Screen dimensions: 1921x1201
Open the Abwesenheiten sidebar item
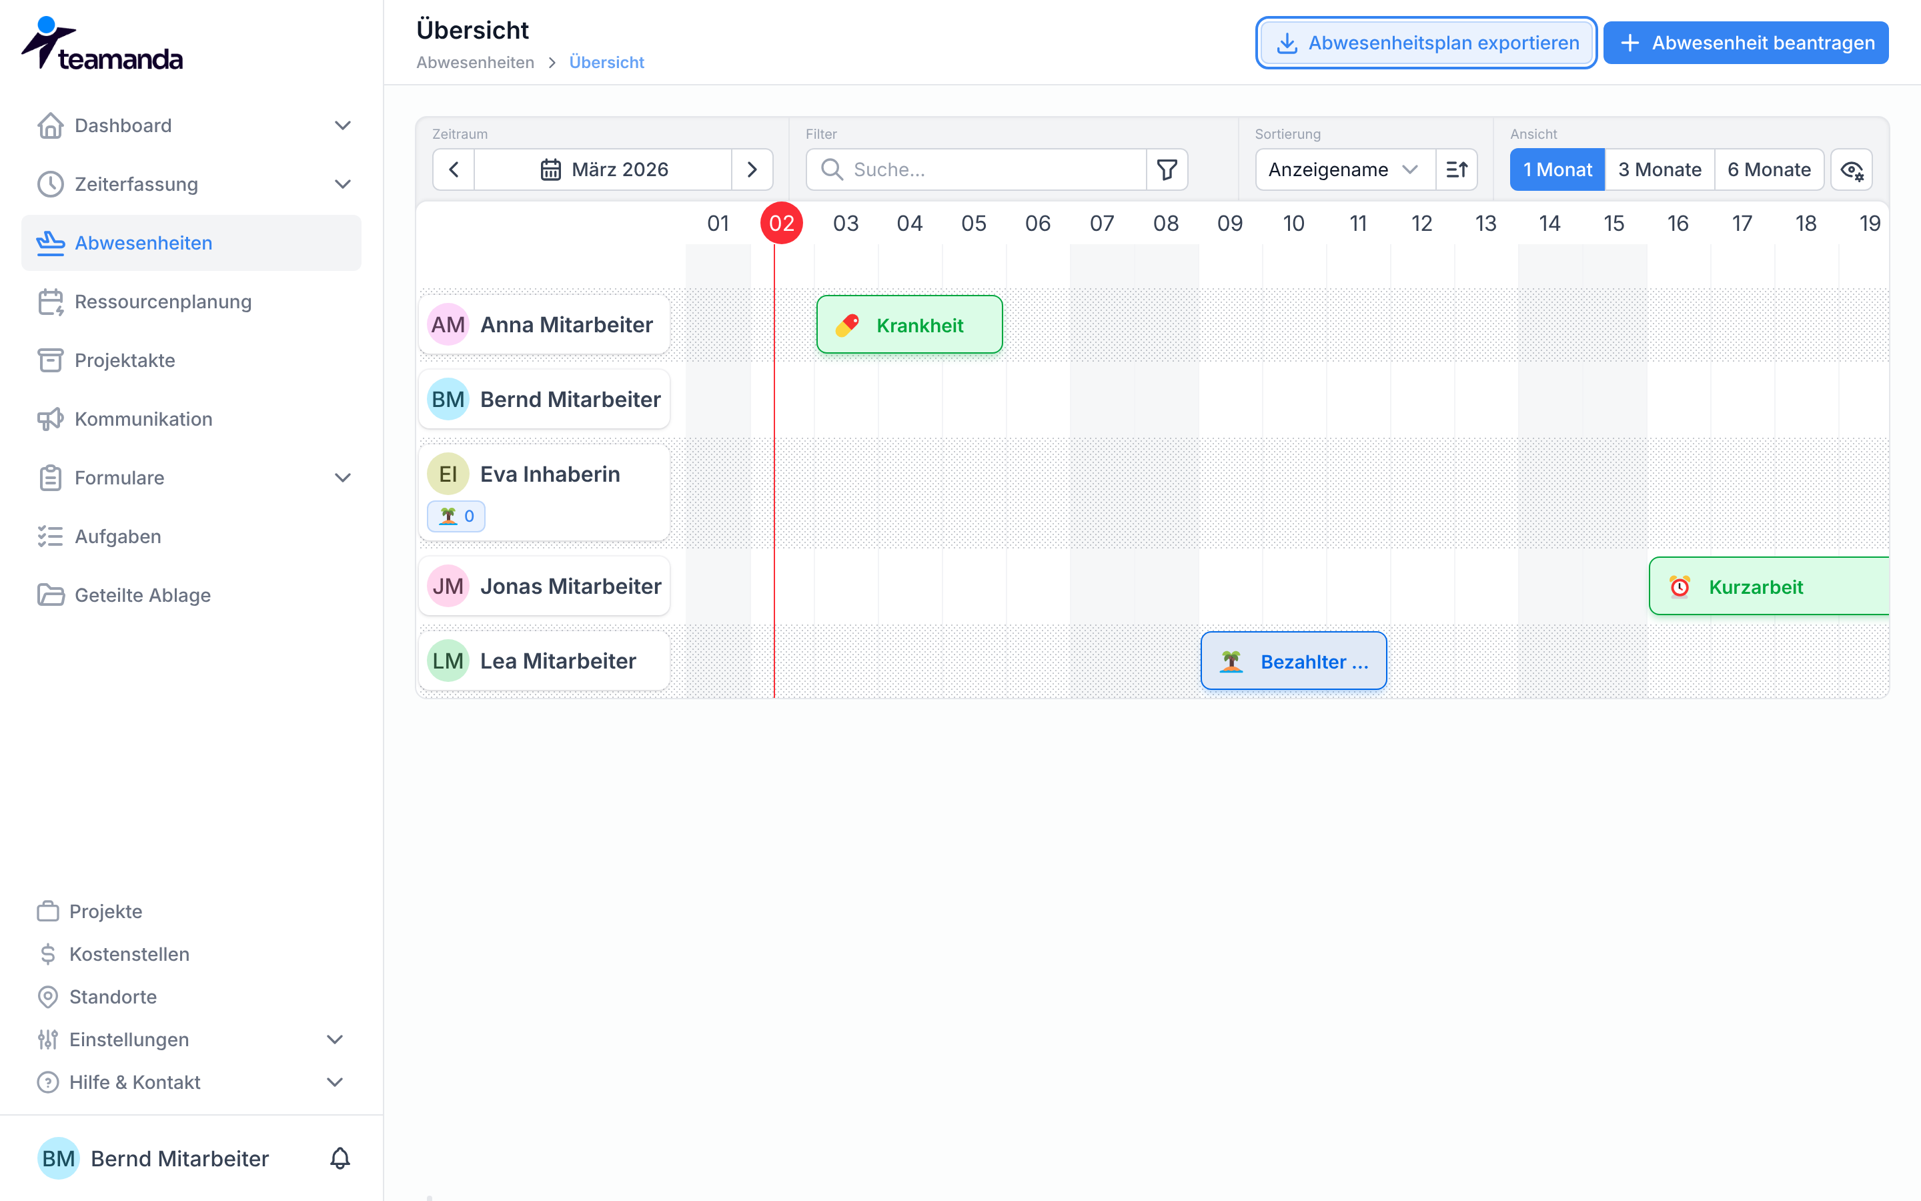click(x=191, y=243)
